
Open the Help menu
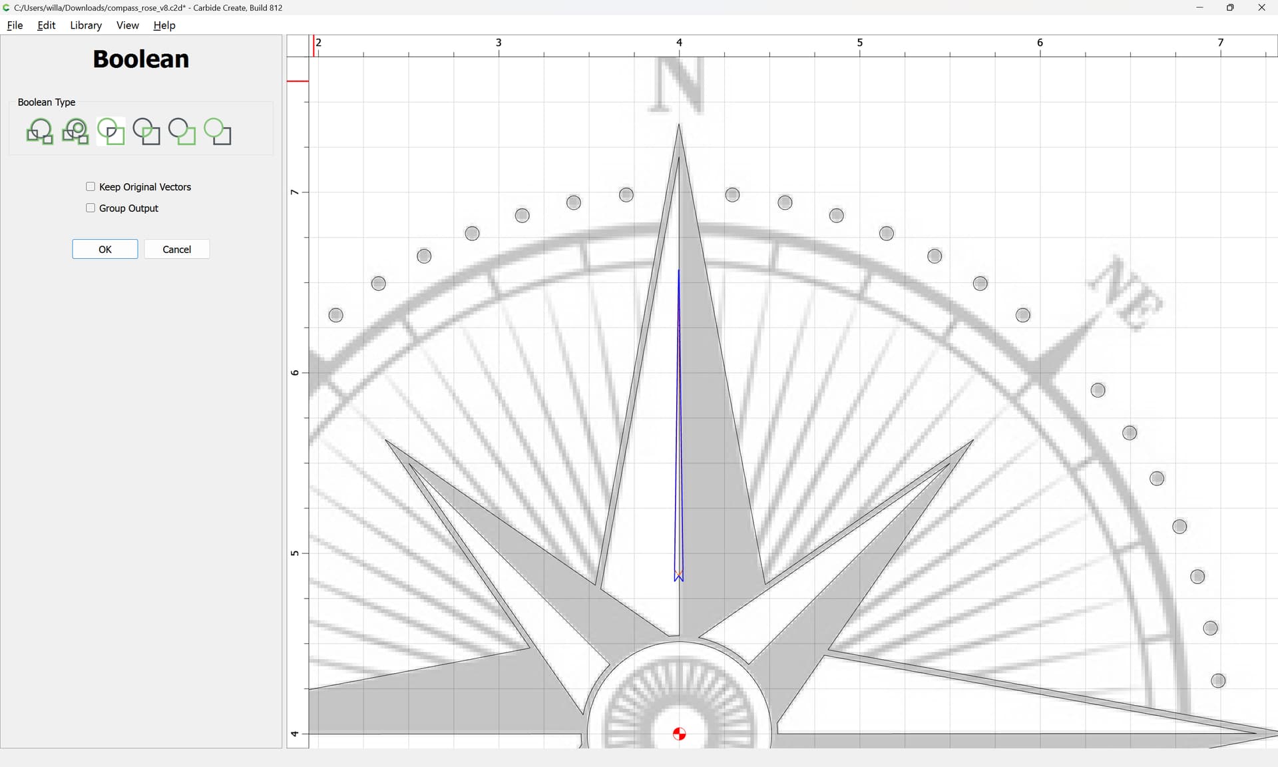(164, 25)
